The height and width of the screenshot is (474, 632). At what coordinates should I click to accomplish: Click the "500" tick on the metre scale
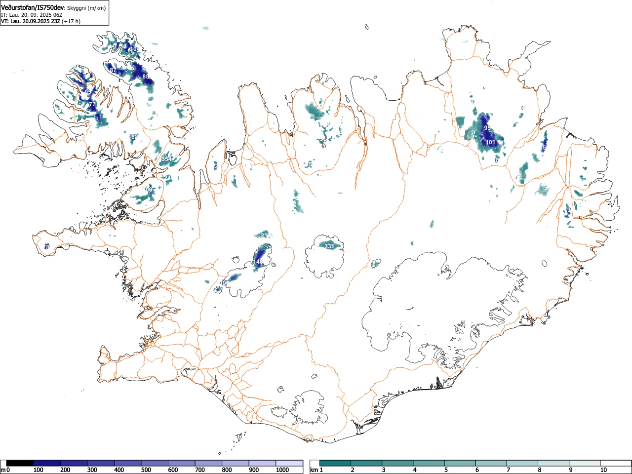(146, 470)
